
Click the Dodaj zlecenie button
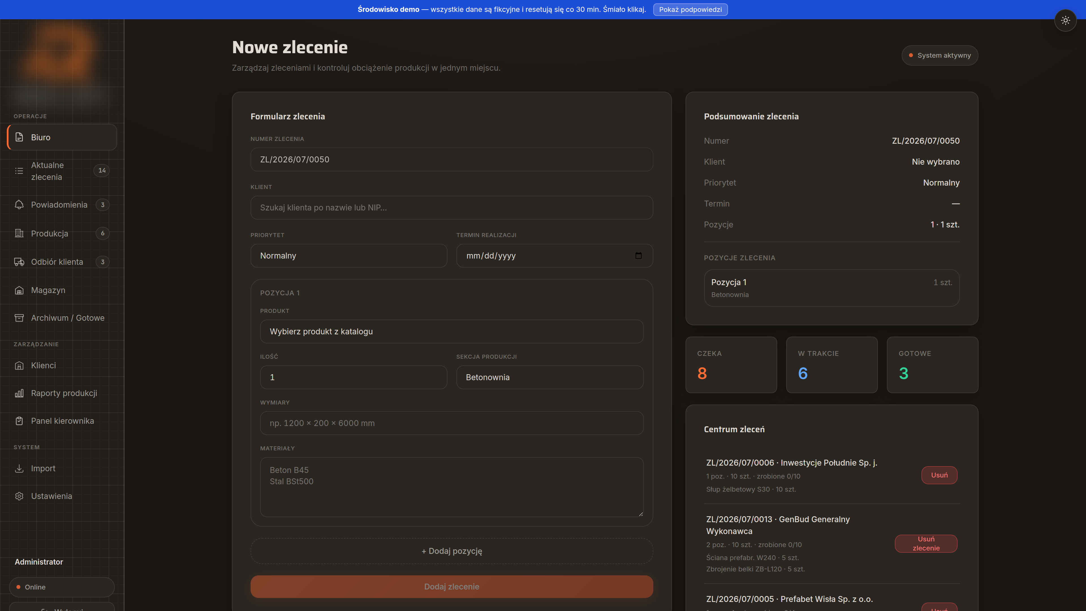452,587
